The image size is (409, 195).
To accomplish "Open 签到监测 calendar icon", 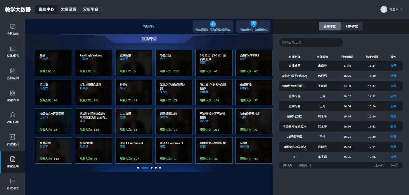I will [x=13, y=71].
